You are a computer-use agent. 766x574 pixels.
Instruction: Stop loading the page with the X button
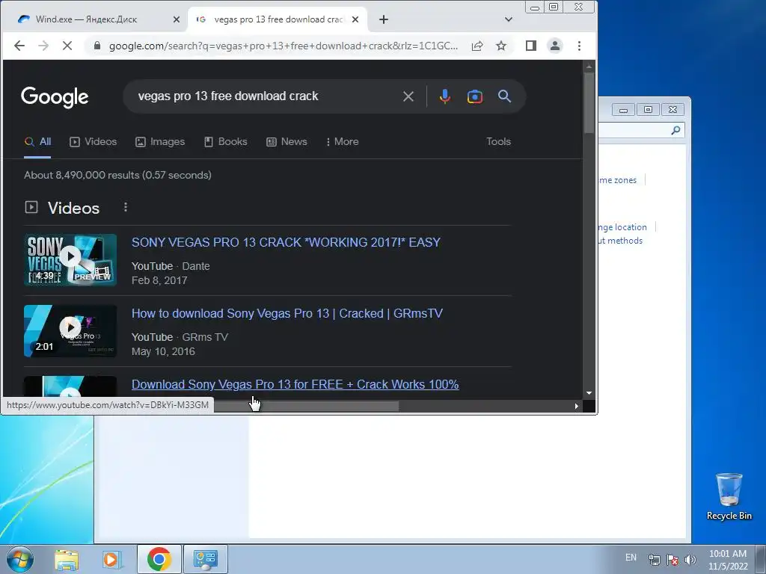67,46
